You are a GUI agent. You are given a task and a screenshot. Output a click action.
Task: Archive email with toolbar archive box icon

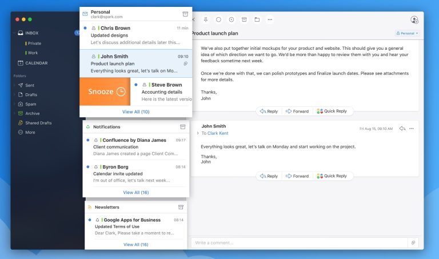(x=245, y=19)
